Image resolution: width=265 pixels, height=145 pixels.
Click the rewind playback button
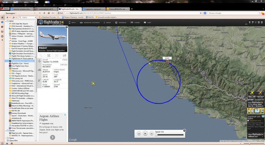pos(139,133)
